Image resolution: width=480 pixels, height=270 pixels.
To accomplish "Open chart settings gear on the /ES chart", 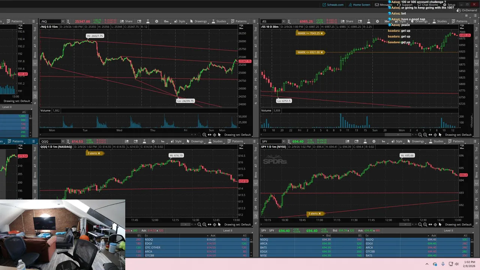I will click(x=377, y=21).
